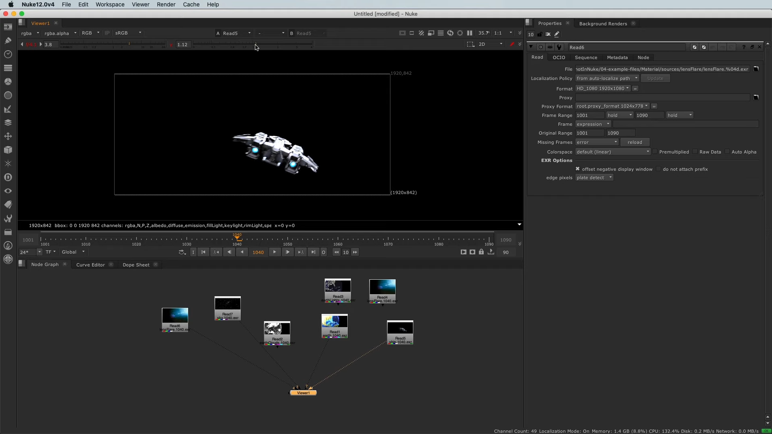Image resolution: width=772 pixels, height=434 pixels.
Task: Open the Colorspace default linear dropdown
Action: pos(613,152)
